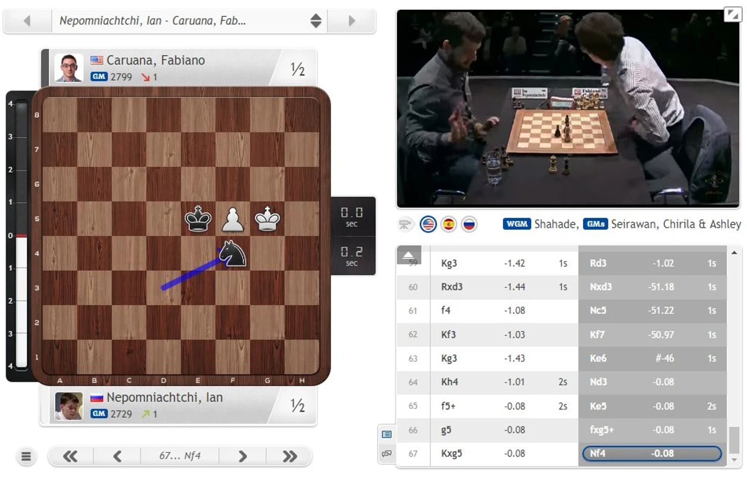Screen dimensions: 747x477
Task: Collapse move list using the up-arrow expander
Action: [x=408, y=254]
